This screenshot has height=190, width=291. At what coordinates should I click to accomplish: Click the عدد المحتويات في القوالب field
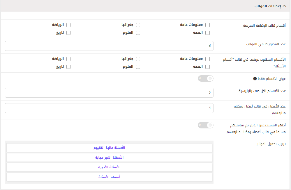tap(109, 46)
